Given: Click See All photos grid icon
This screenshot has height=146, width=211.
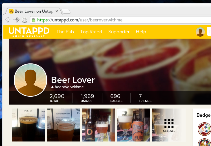Looking at the screenshot, I should pos(169,125).
